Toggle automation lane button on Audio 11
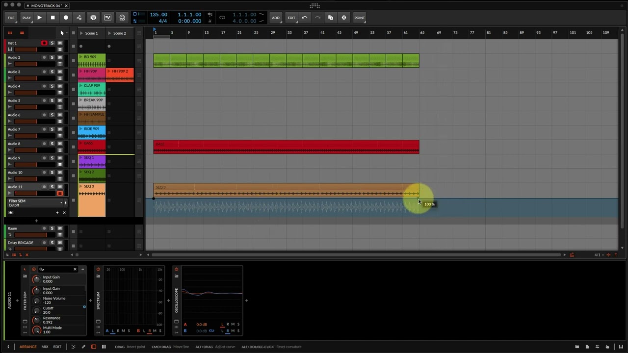Screen dimensions: 628x353 [60, 193]
